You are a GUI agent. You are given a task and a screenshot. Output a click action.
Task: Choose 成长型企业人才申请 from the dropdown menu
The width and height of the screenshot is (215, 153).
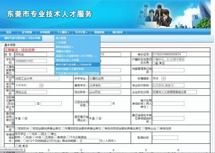point(67,60)
